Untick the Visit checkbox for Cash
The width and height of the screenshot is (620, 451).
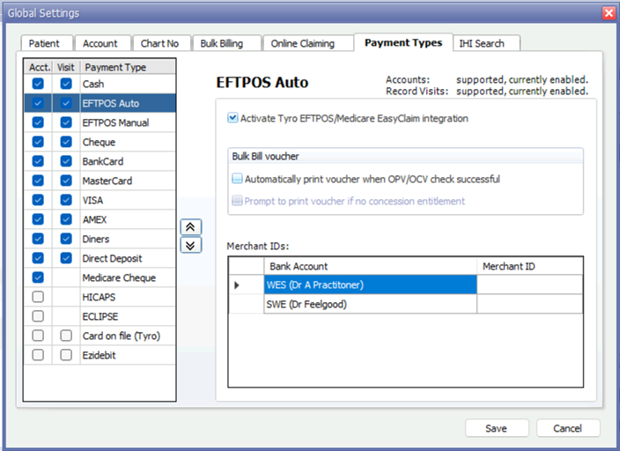click(x=66, y=84)
